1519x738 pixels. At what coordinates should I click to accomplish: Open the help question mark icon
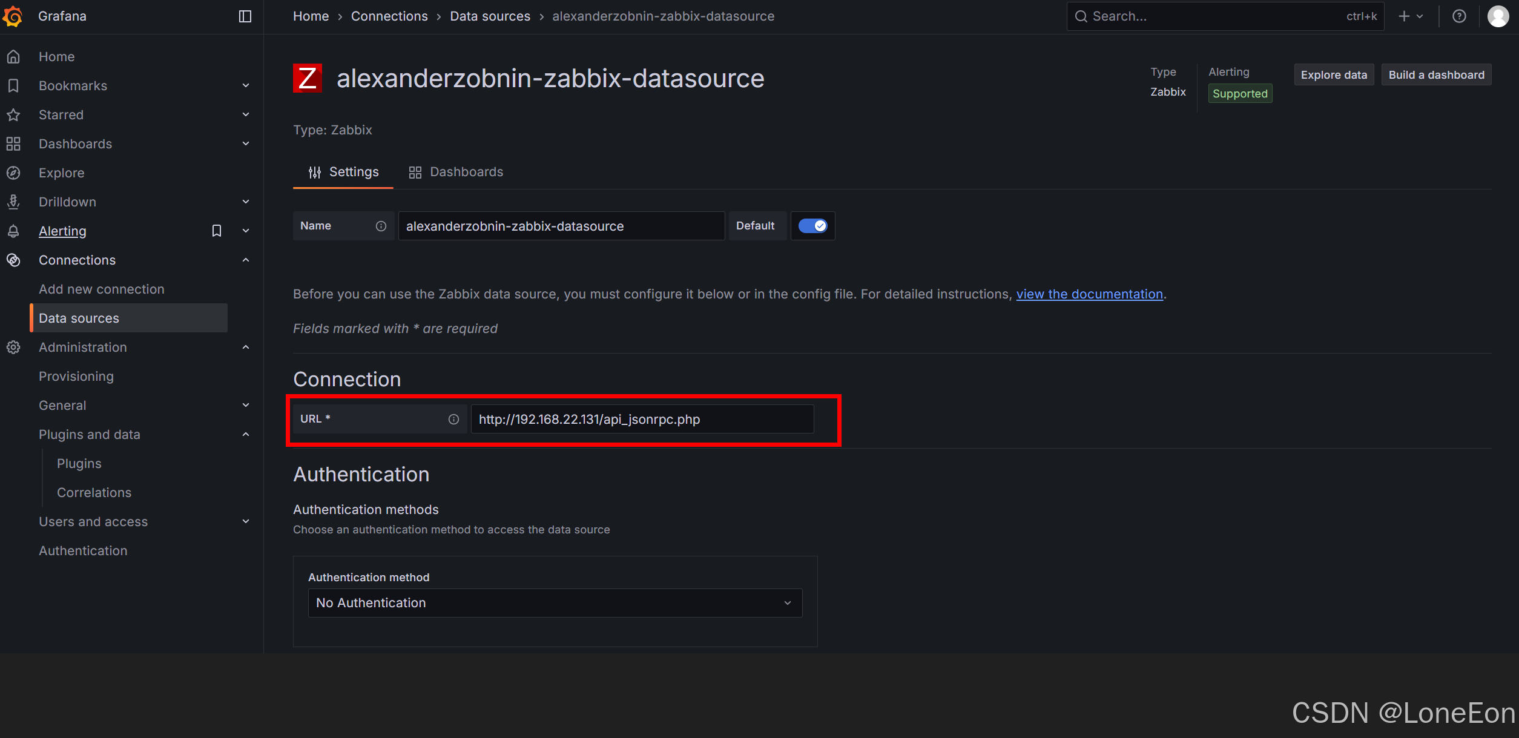(x=1459, y=16)
